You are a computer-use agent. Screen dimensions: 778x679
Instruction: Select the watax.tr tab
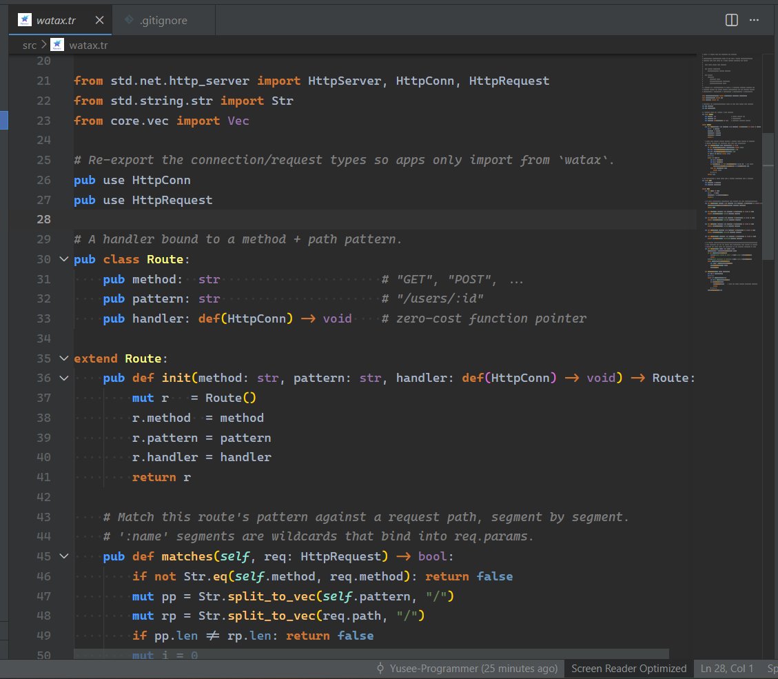tap(60, 20)
